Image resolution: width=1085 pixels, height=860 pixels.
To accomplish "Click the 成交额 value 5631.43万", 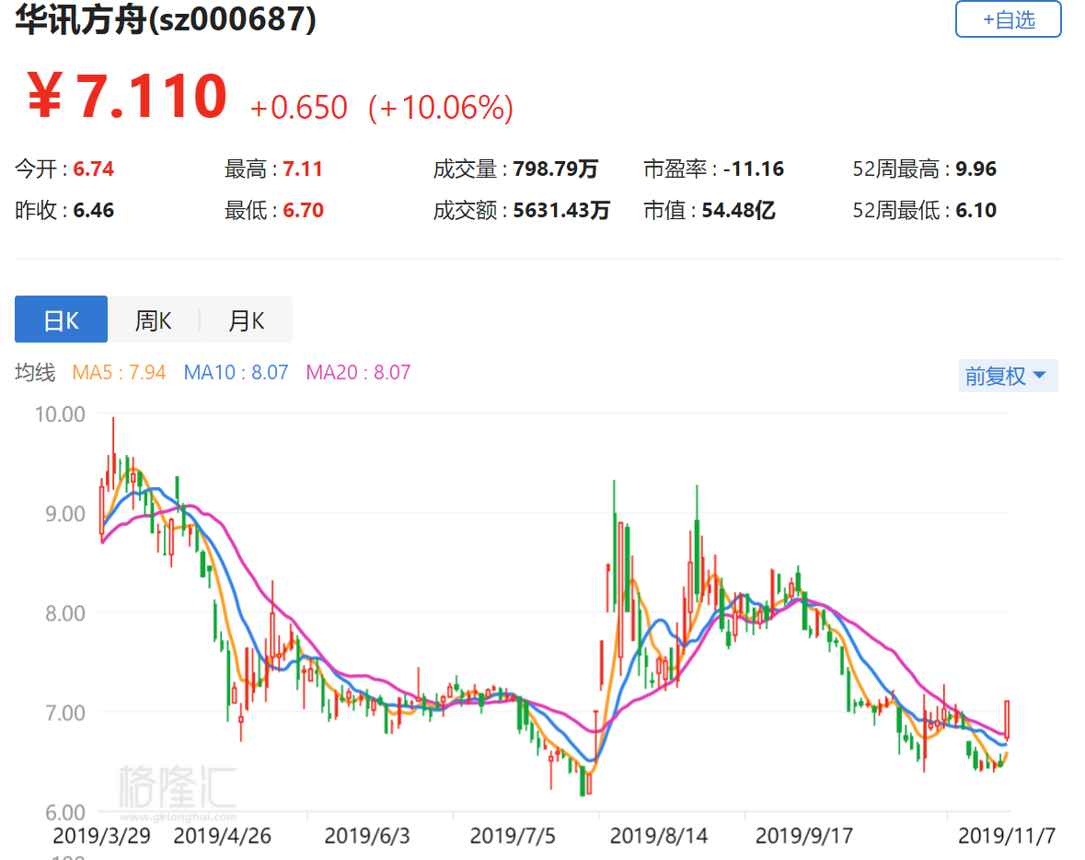I will (x=561, y=211).
